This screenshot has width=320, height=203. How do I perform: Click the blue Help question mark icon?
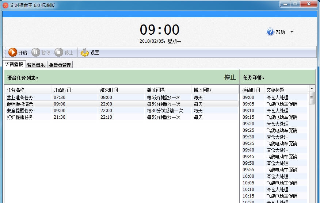click(x=270, y=32)
